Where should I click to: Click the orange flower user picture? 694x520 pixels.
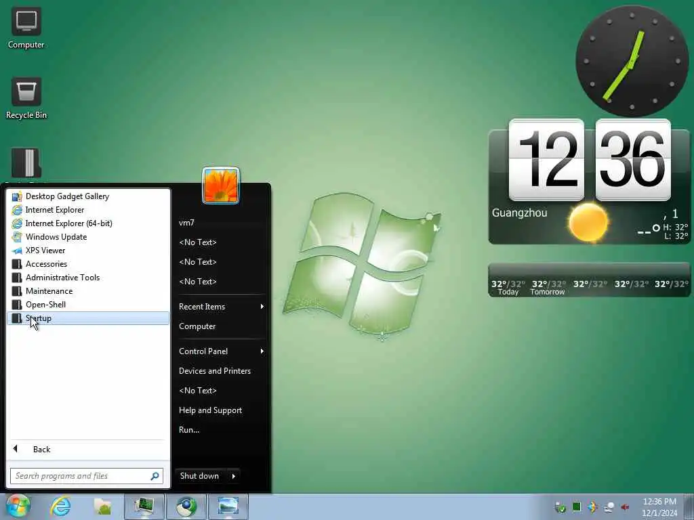click(221, 186)
